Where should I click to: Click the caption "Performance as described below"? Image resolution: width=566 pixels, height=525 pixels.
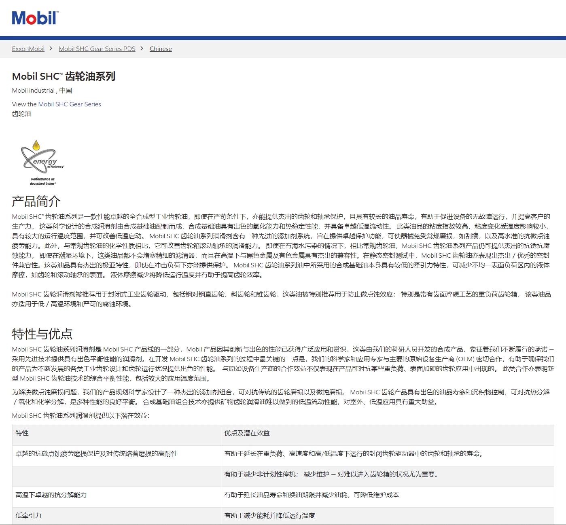[x=43, y=181]
